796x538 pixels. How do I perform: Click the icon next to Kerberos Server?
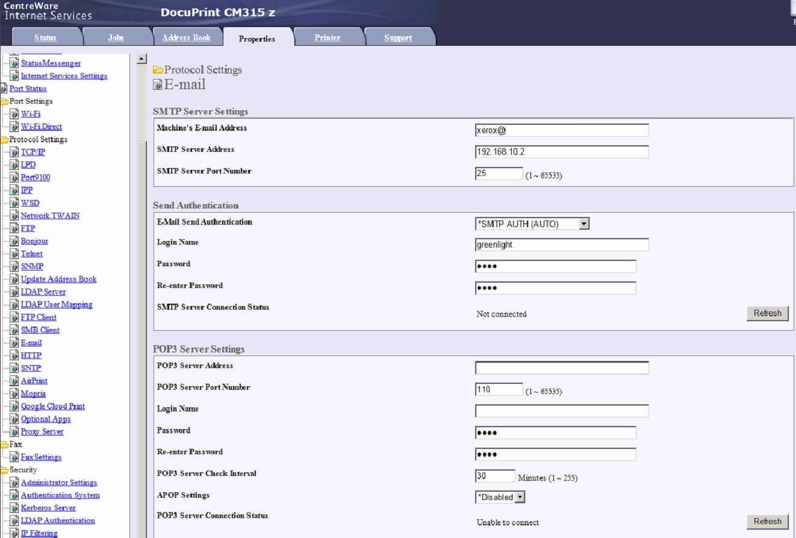15,508
